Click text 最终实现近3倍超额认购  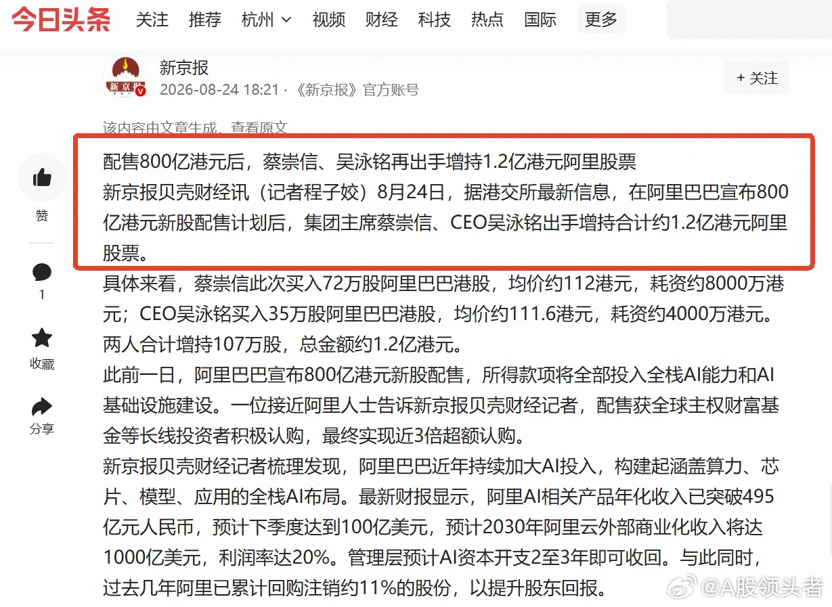pos(418,436)
